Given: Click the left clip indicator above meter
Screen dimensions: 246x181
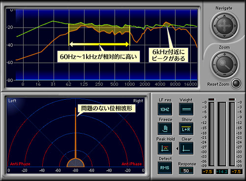Looking at the screenshot, I should tap(211, 99).
